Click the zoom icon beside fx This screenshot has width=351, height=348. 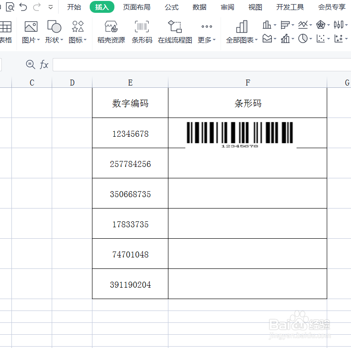(31, 64)
